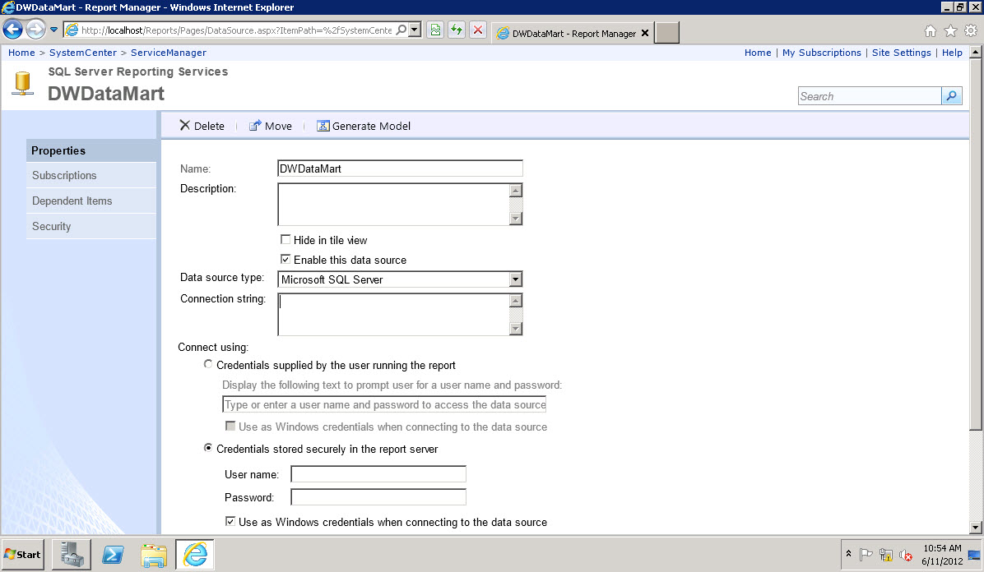Click the IE Home icon
The height and width of the screenshot is (572, 984).
point(930,30)
